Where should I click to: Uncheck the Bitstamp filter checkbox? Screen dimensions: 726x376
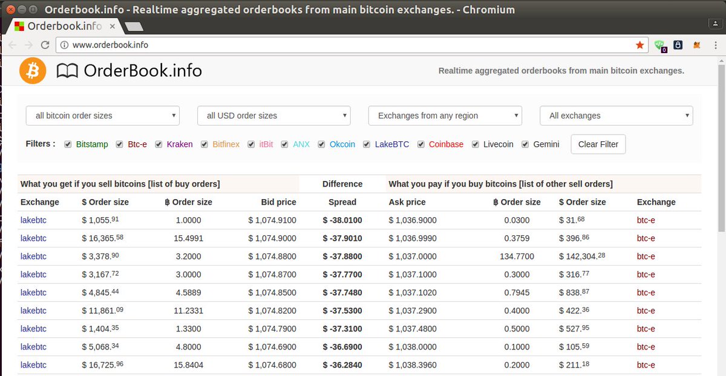tap(68, 144)
